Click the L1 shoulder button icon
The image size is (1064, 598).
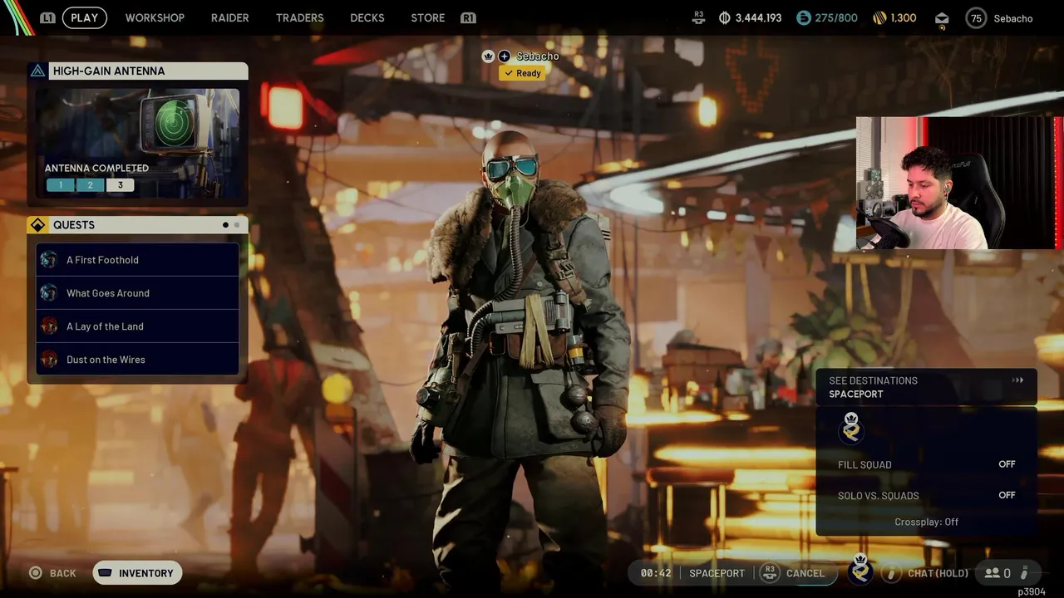click(x=47, y=17)
